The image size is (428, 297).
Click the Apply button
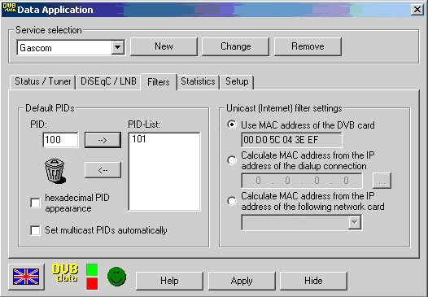coord(242,281)
